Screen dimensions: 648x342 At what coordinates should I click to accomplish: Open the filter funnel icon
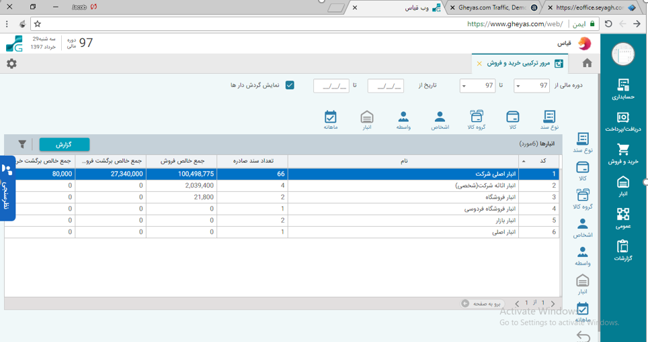coord(22,144)
